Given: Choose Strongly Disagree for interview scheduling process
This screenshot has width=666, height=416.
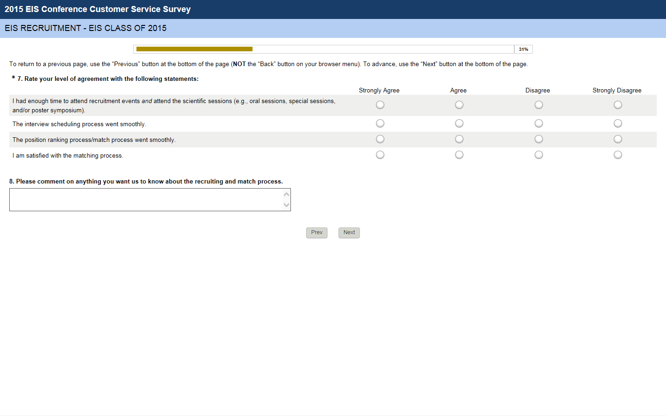Looking at the screenshot, I should click(x=618, y=123).
